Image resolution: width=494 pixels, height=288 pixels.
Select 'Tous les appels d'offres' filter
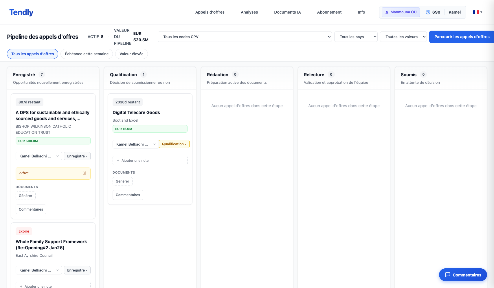(x=32, y=54)
